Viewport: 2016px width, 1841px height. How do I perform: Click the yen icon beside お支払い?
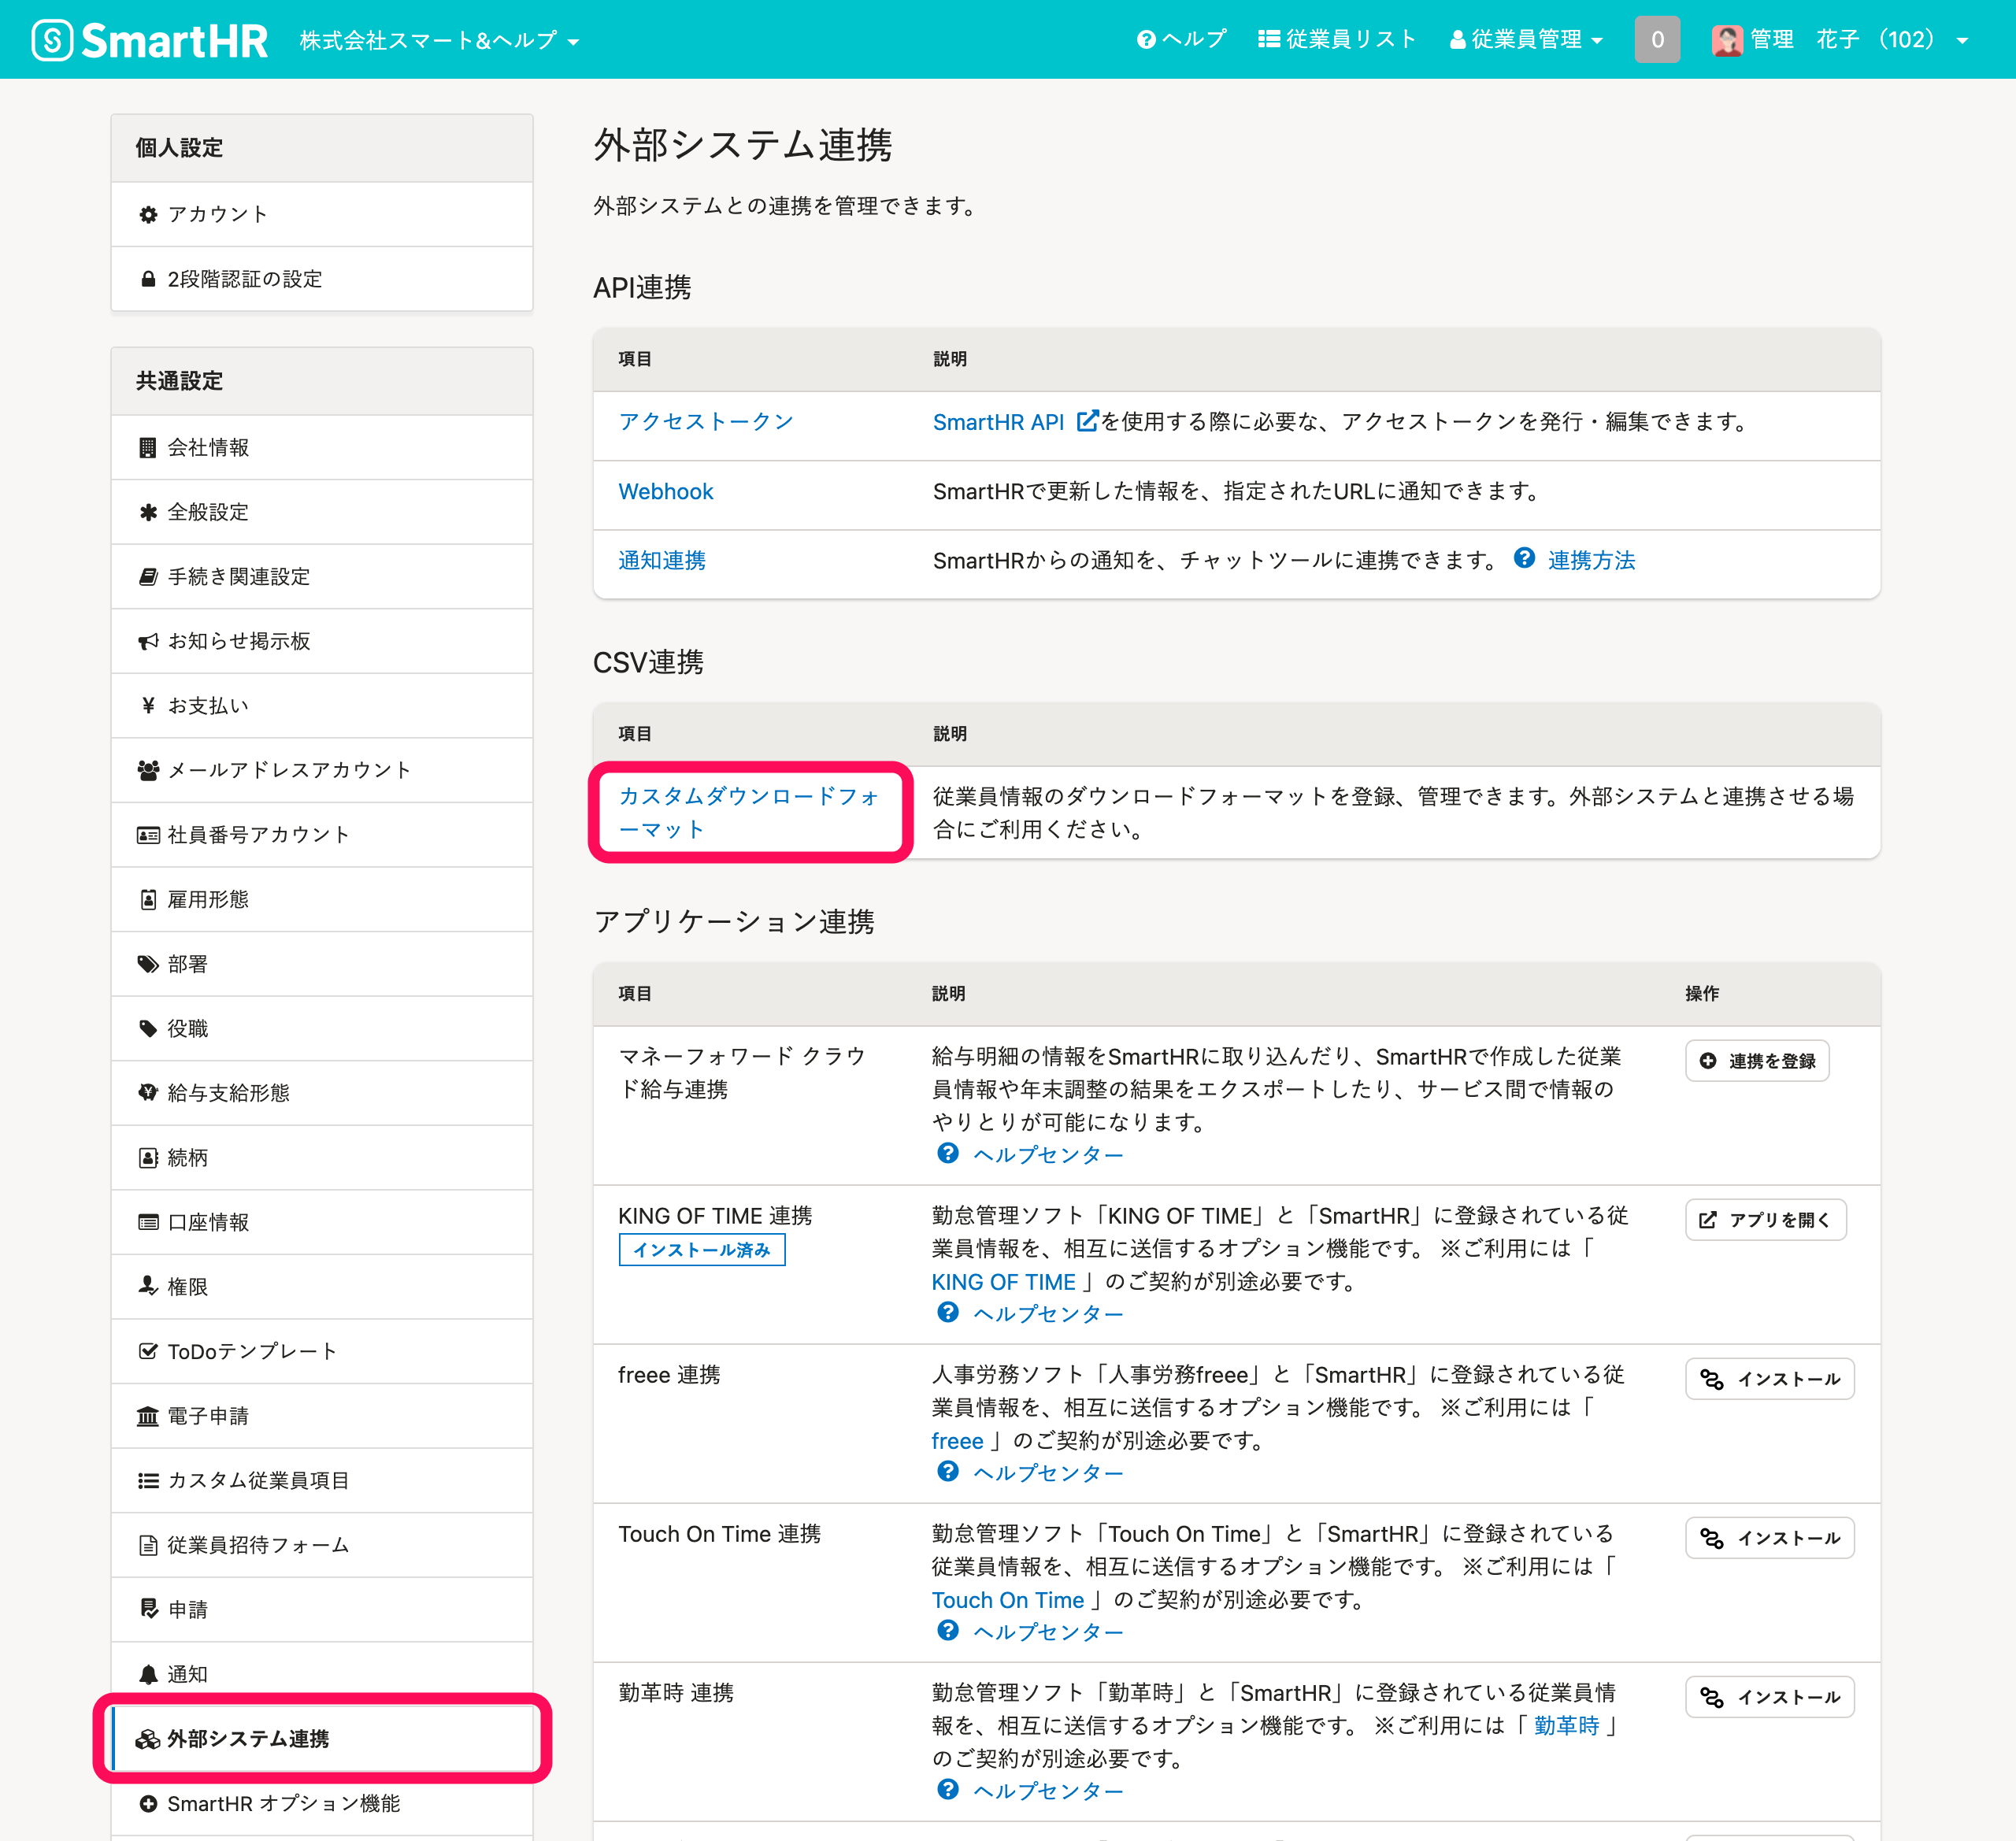[x=148, y=705]
